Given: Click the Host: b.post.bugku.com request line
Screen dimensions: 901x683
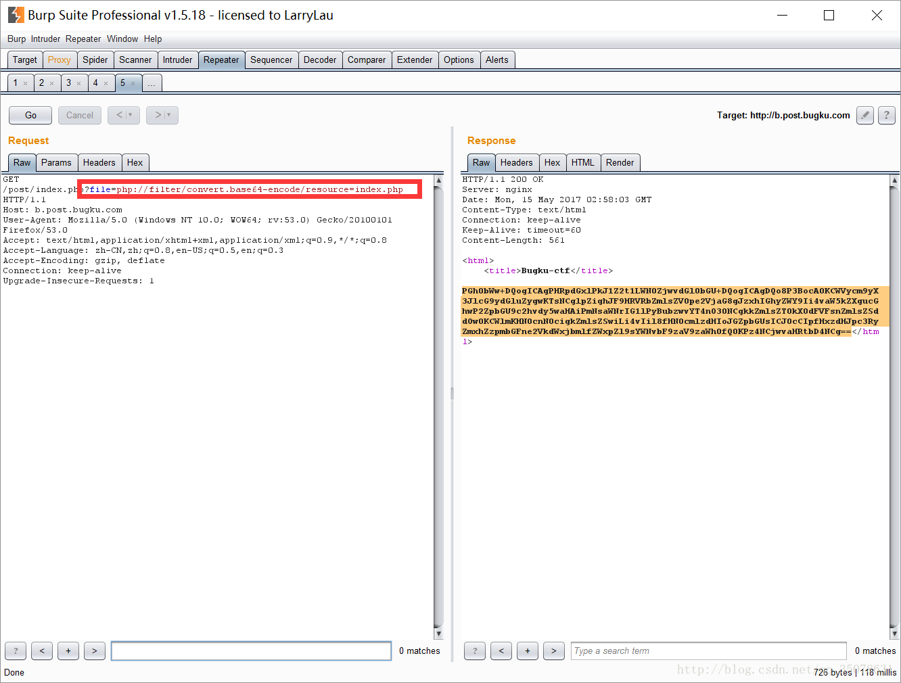Looking at the screenshot, I should point(63,210).
